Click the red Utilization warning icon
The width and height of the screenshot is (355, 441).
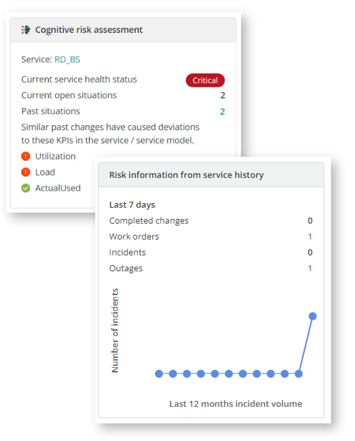click(26, 156)
